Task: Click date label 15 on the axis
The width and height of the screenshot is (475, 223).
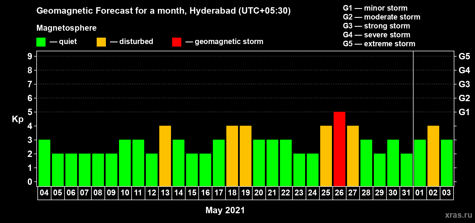Action: point(192,193)
